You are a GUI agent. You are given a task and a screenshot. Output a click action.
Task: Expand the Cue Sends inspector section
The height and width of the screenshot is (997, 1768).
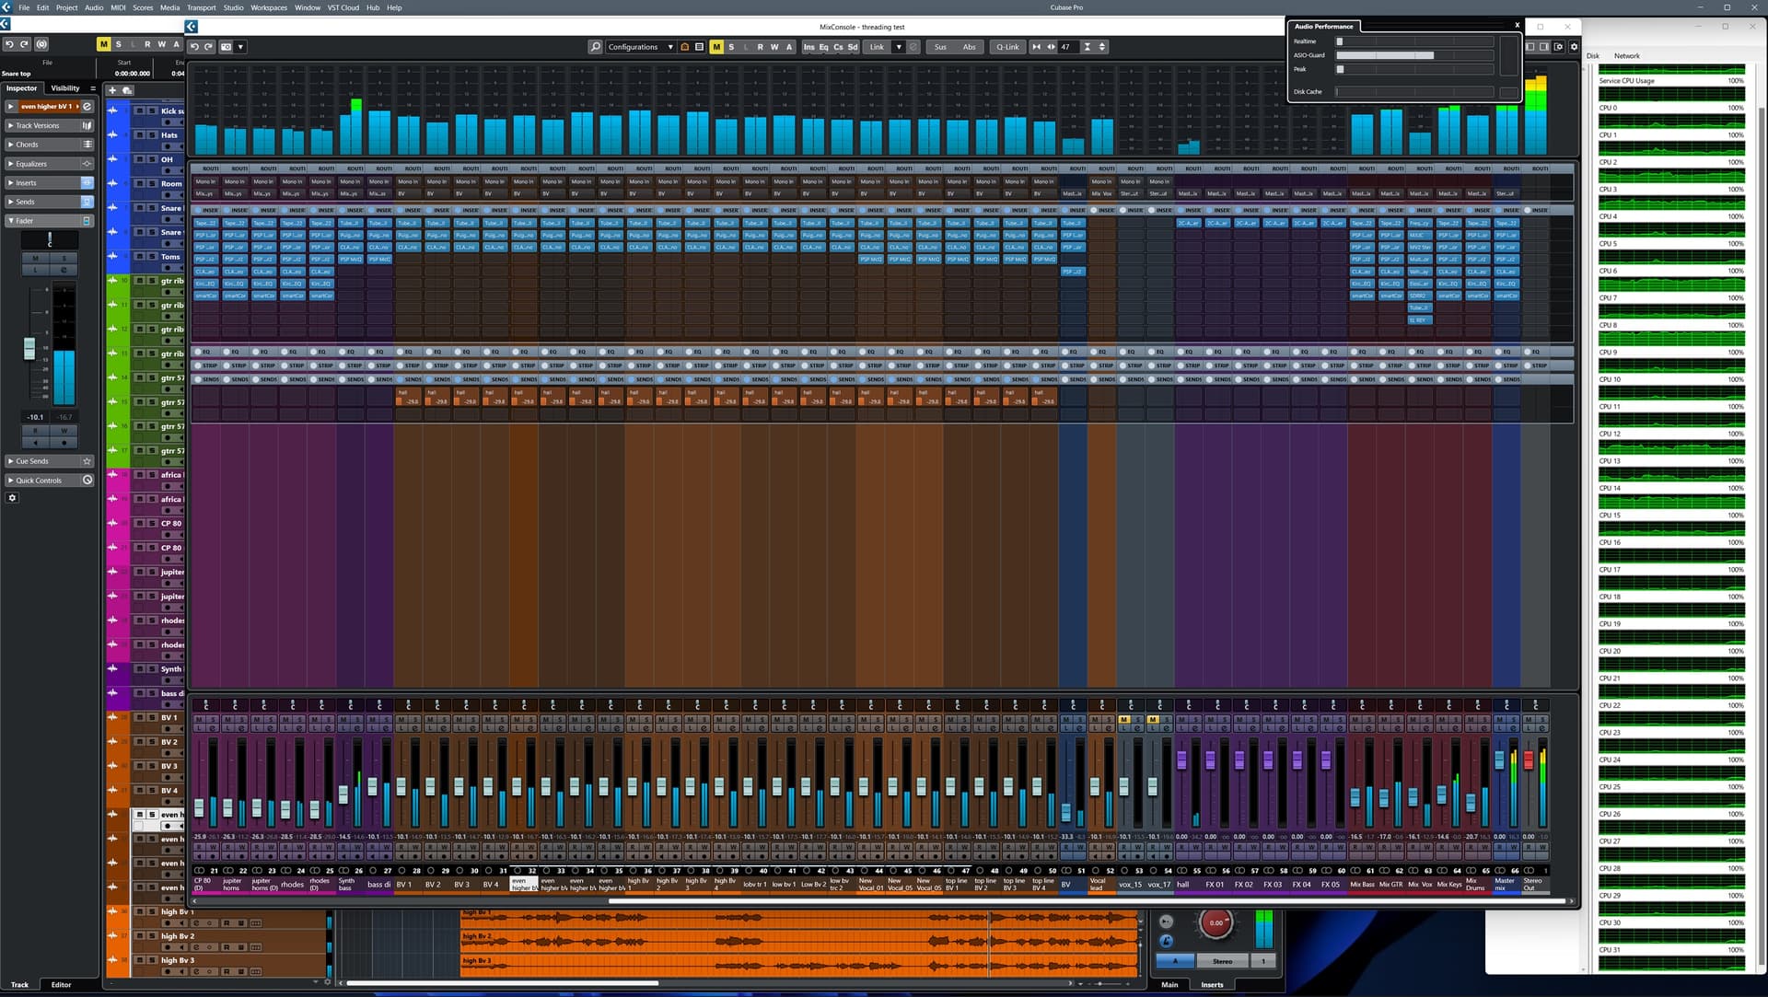coord(50,461)
